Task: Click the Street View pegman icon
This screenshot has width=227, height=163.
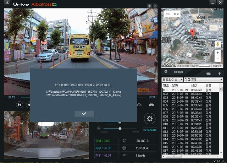Action: coord(217,44)
